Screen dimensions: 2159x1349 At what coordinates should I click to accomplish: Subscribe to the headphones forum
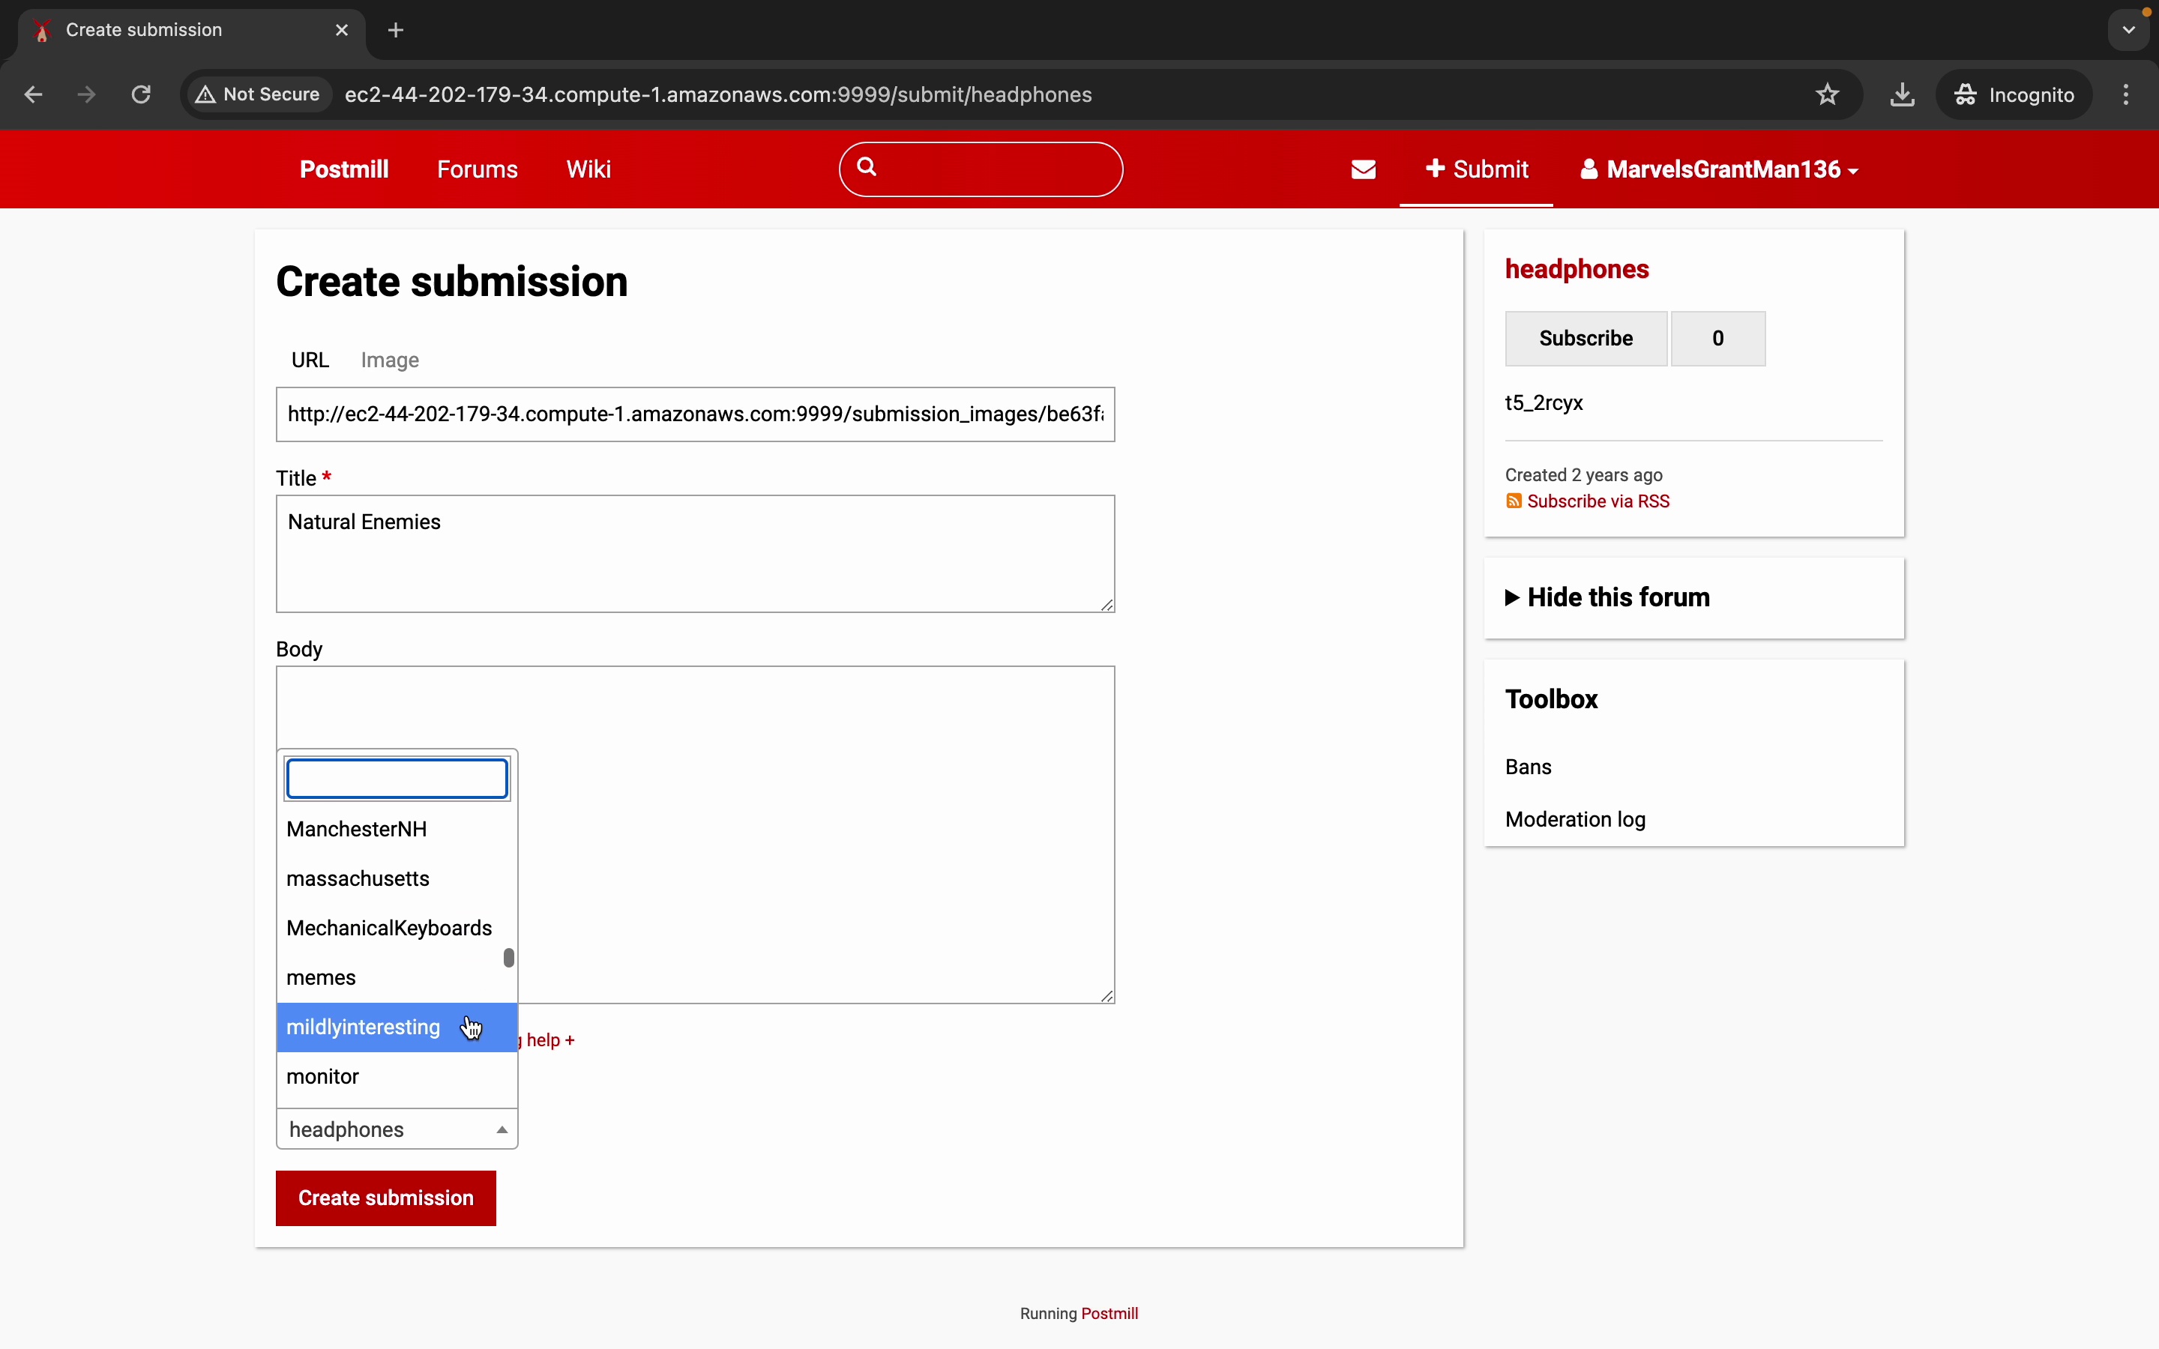point(1586,338)
